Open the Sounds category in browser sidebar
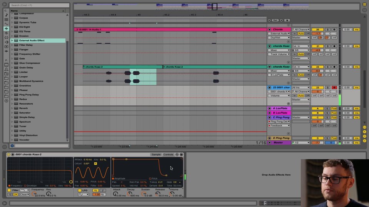This screenshot has height=207, width=369. coord(7,15)
